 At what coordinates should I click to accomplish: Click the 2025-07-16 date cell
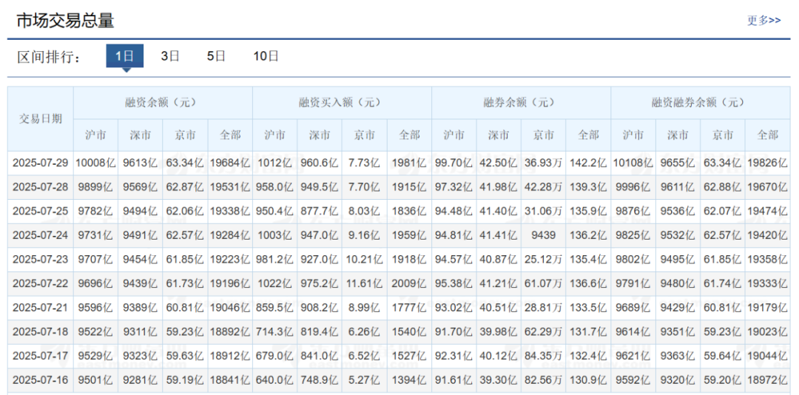(41, 381)
